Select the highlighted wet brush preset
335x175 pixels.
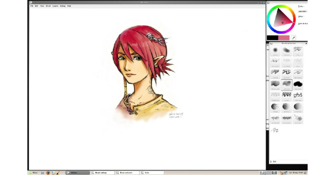286,85
